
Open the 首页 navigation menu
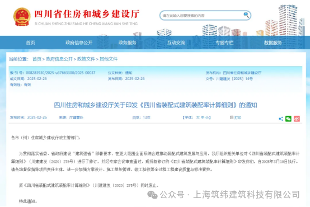(x=30, y=43)
